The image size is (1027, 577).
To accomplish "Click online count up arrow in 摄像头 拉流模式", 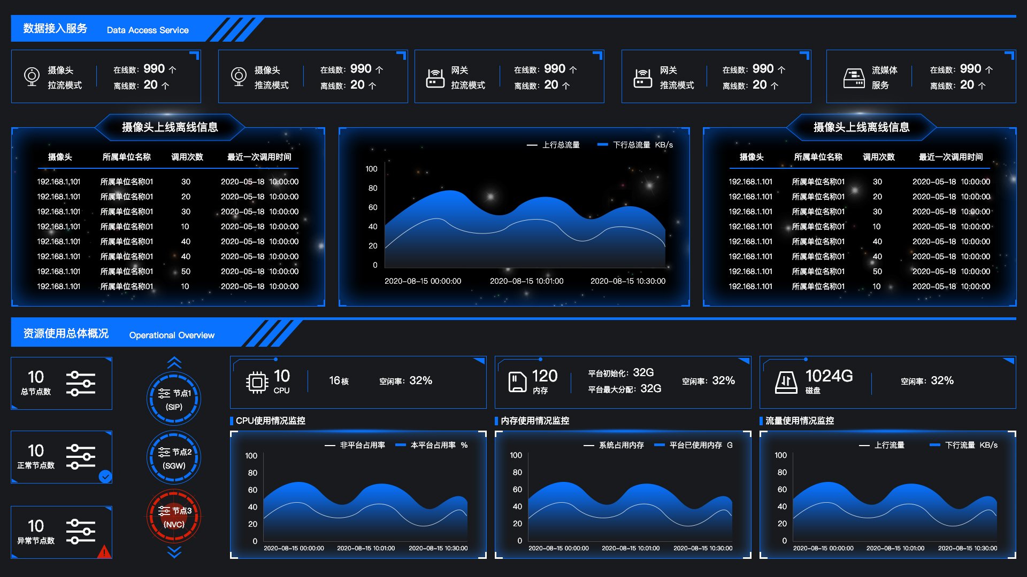I will pos(172,69).
